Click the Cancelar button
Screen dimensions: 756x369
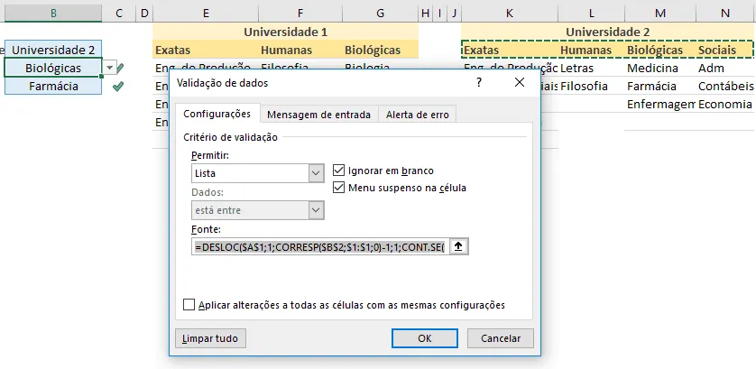coord(501,338)
